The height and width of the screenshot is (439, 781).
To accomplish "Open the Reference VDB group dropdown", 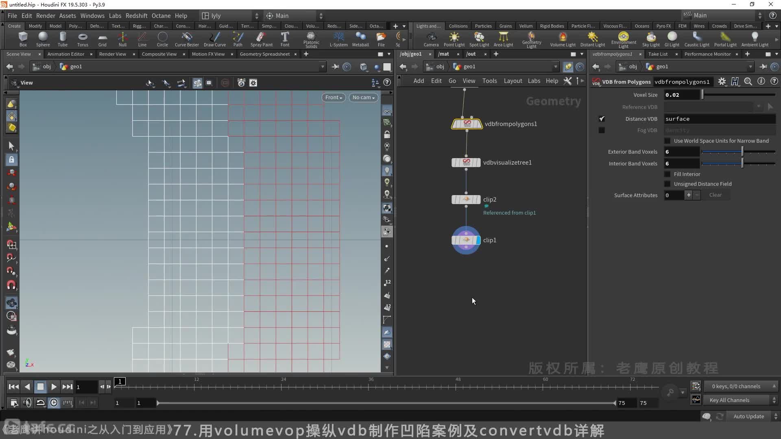I will pyautogui.click(x=759, y=107).
